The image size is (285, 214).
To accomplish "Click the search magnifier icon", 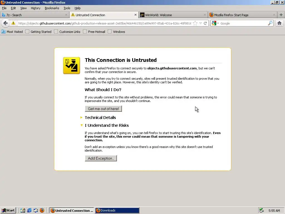I will [x=270, y=23].
